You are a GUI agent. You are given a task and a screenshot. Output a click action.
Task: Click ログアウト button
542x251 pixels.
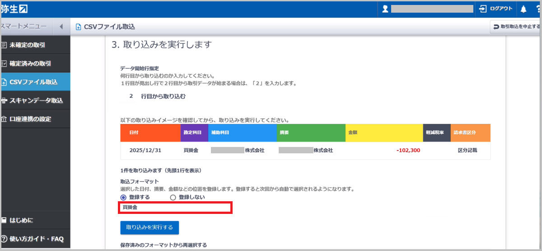[496, 9]
